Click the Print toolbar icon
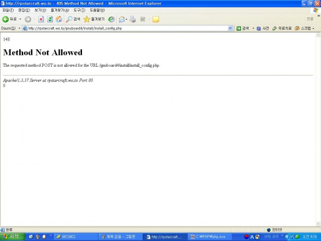The height and width of the screenshot is (241, 321). [x=132, y=19]
